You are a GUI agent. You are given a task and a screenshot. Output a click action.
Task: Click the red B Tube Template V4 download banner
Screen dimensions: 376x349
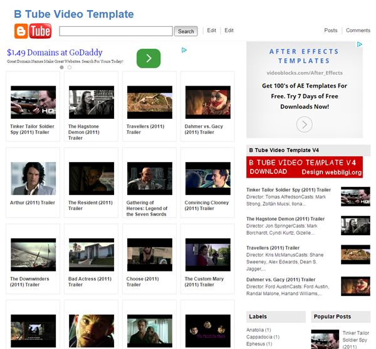point(305,167)
